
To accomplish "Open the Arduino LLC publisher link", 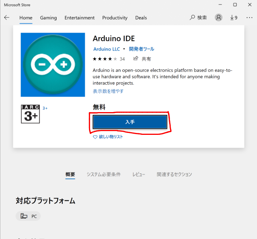I will coord(106,49).
